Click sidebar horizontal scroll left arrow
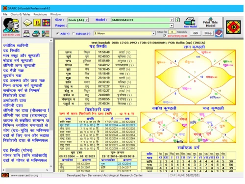Viewport: 245px width, 184px height. [x=3, y=170]
